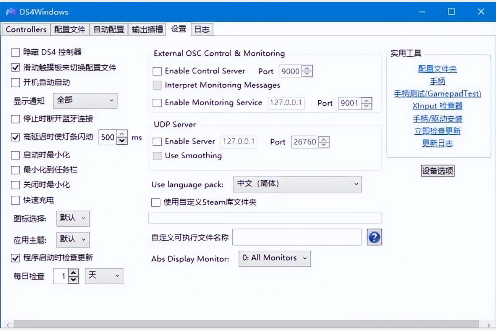Open the 显示通知 dropdown showing 全部
Screen dimensions: 496x330
pyautogui.click(x=85, y=101)
